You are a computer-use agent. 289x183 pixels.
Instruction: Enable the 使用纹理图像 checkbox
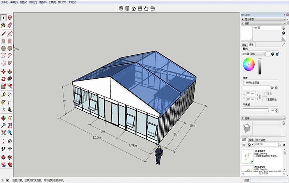[x=244, y=83]
